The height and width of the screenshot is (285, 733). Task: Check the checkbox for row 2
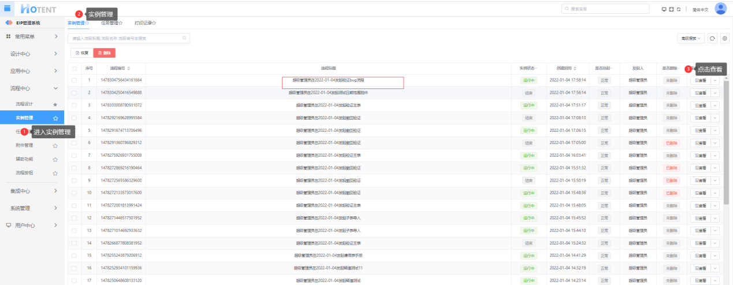[74, 92]
